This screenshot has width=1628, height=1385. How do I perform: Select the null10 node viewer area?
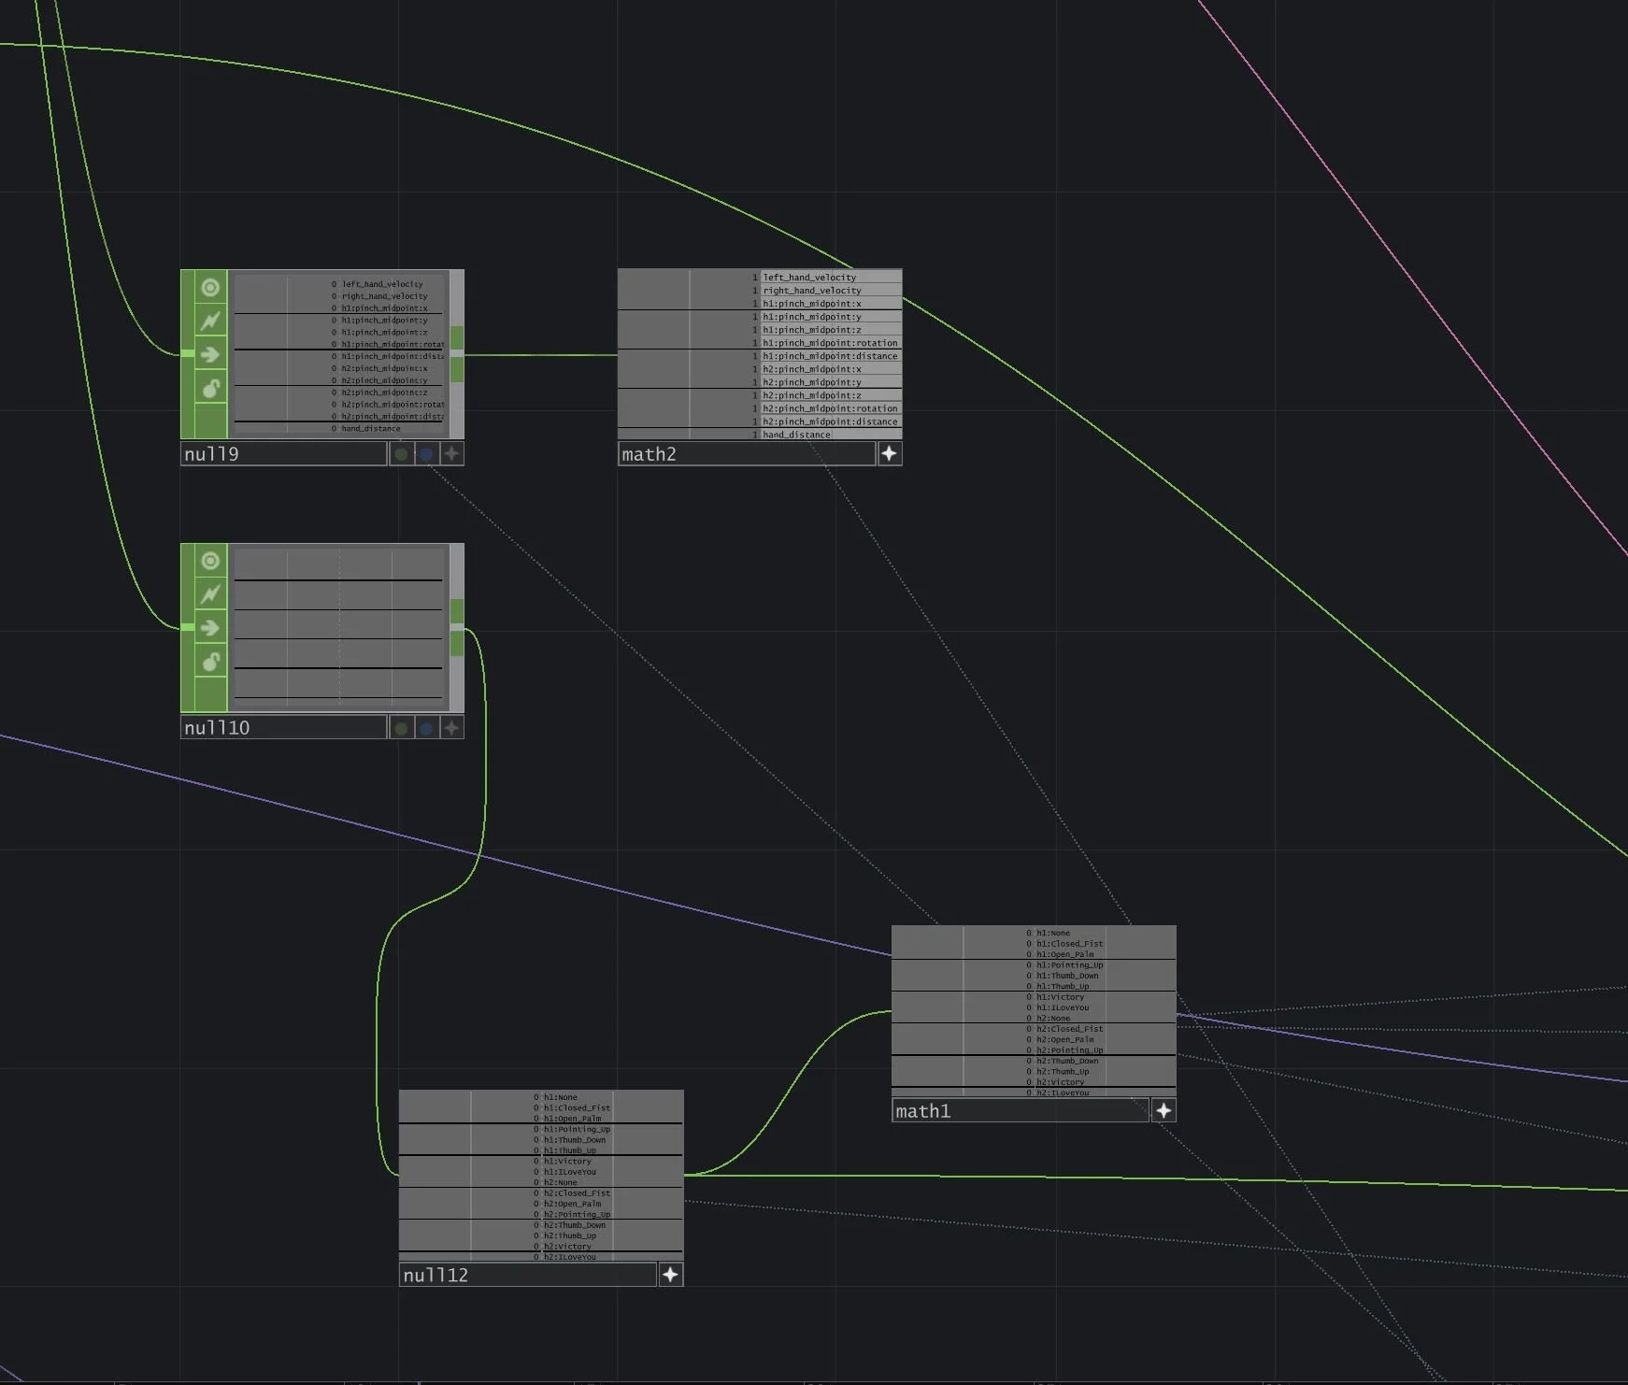click(338, 626)
